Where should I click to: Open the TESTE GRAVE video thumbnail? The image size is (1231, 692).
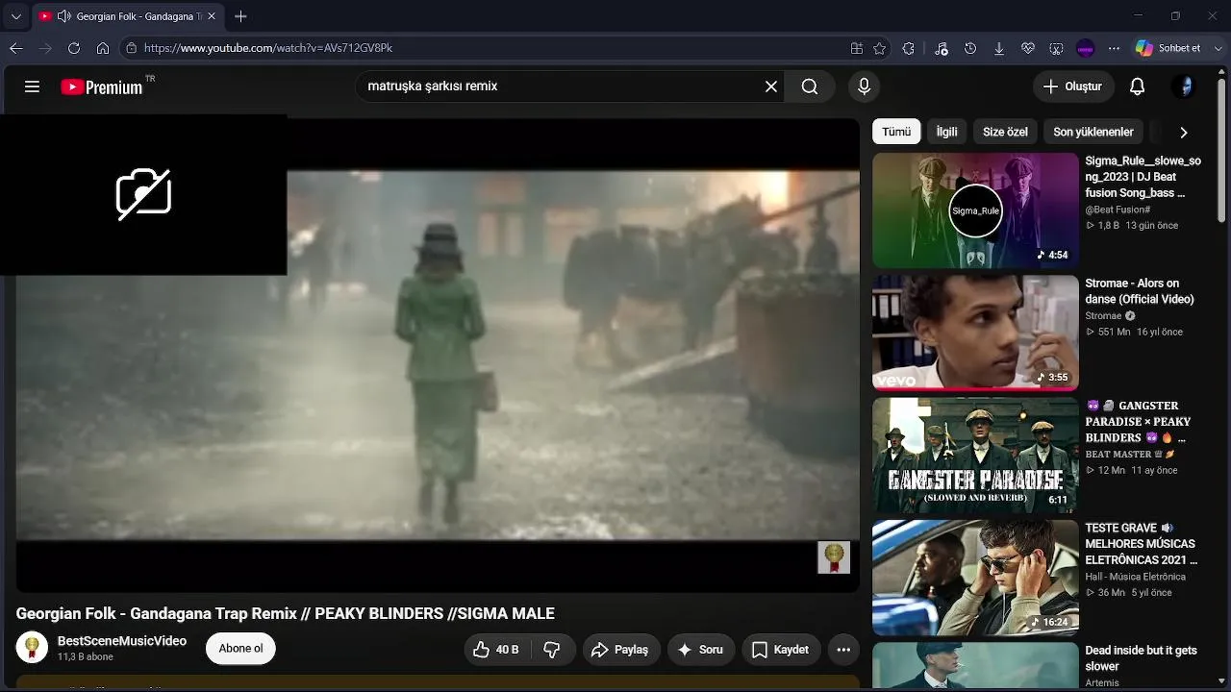pyautogui.click(x=975, y=578)
